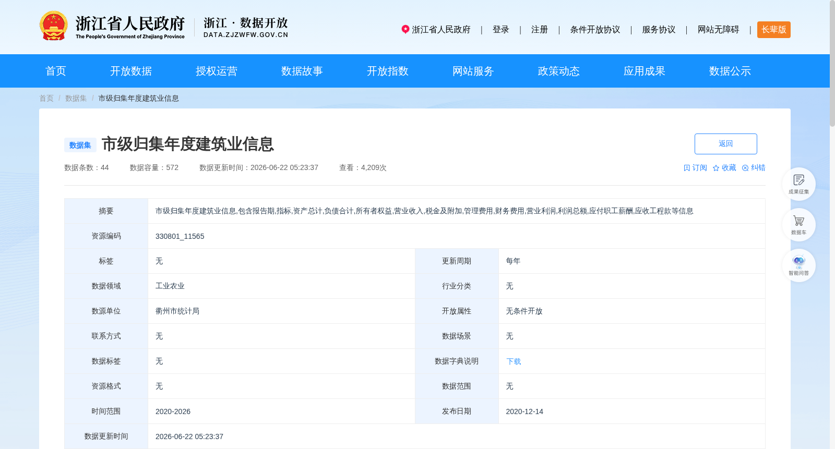Click the 收藏 star icon

coord(716,168)
